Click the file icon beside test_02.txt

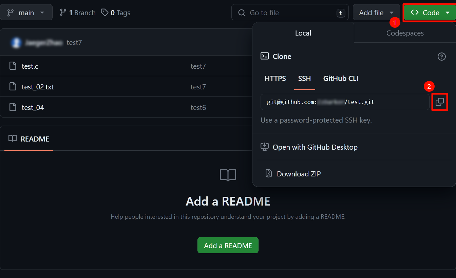click(13, 87)
